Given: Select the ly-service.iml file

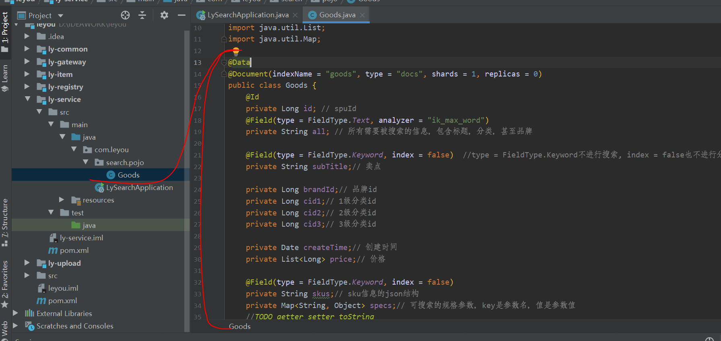Looking at the screenshot, I should (x=81, y=238).
